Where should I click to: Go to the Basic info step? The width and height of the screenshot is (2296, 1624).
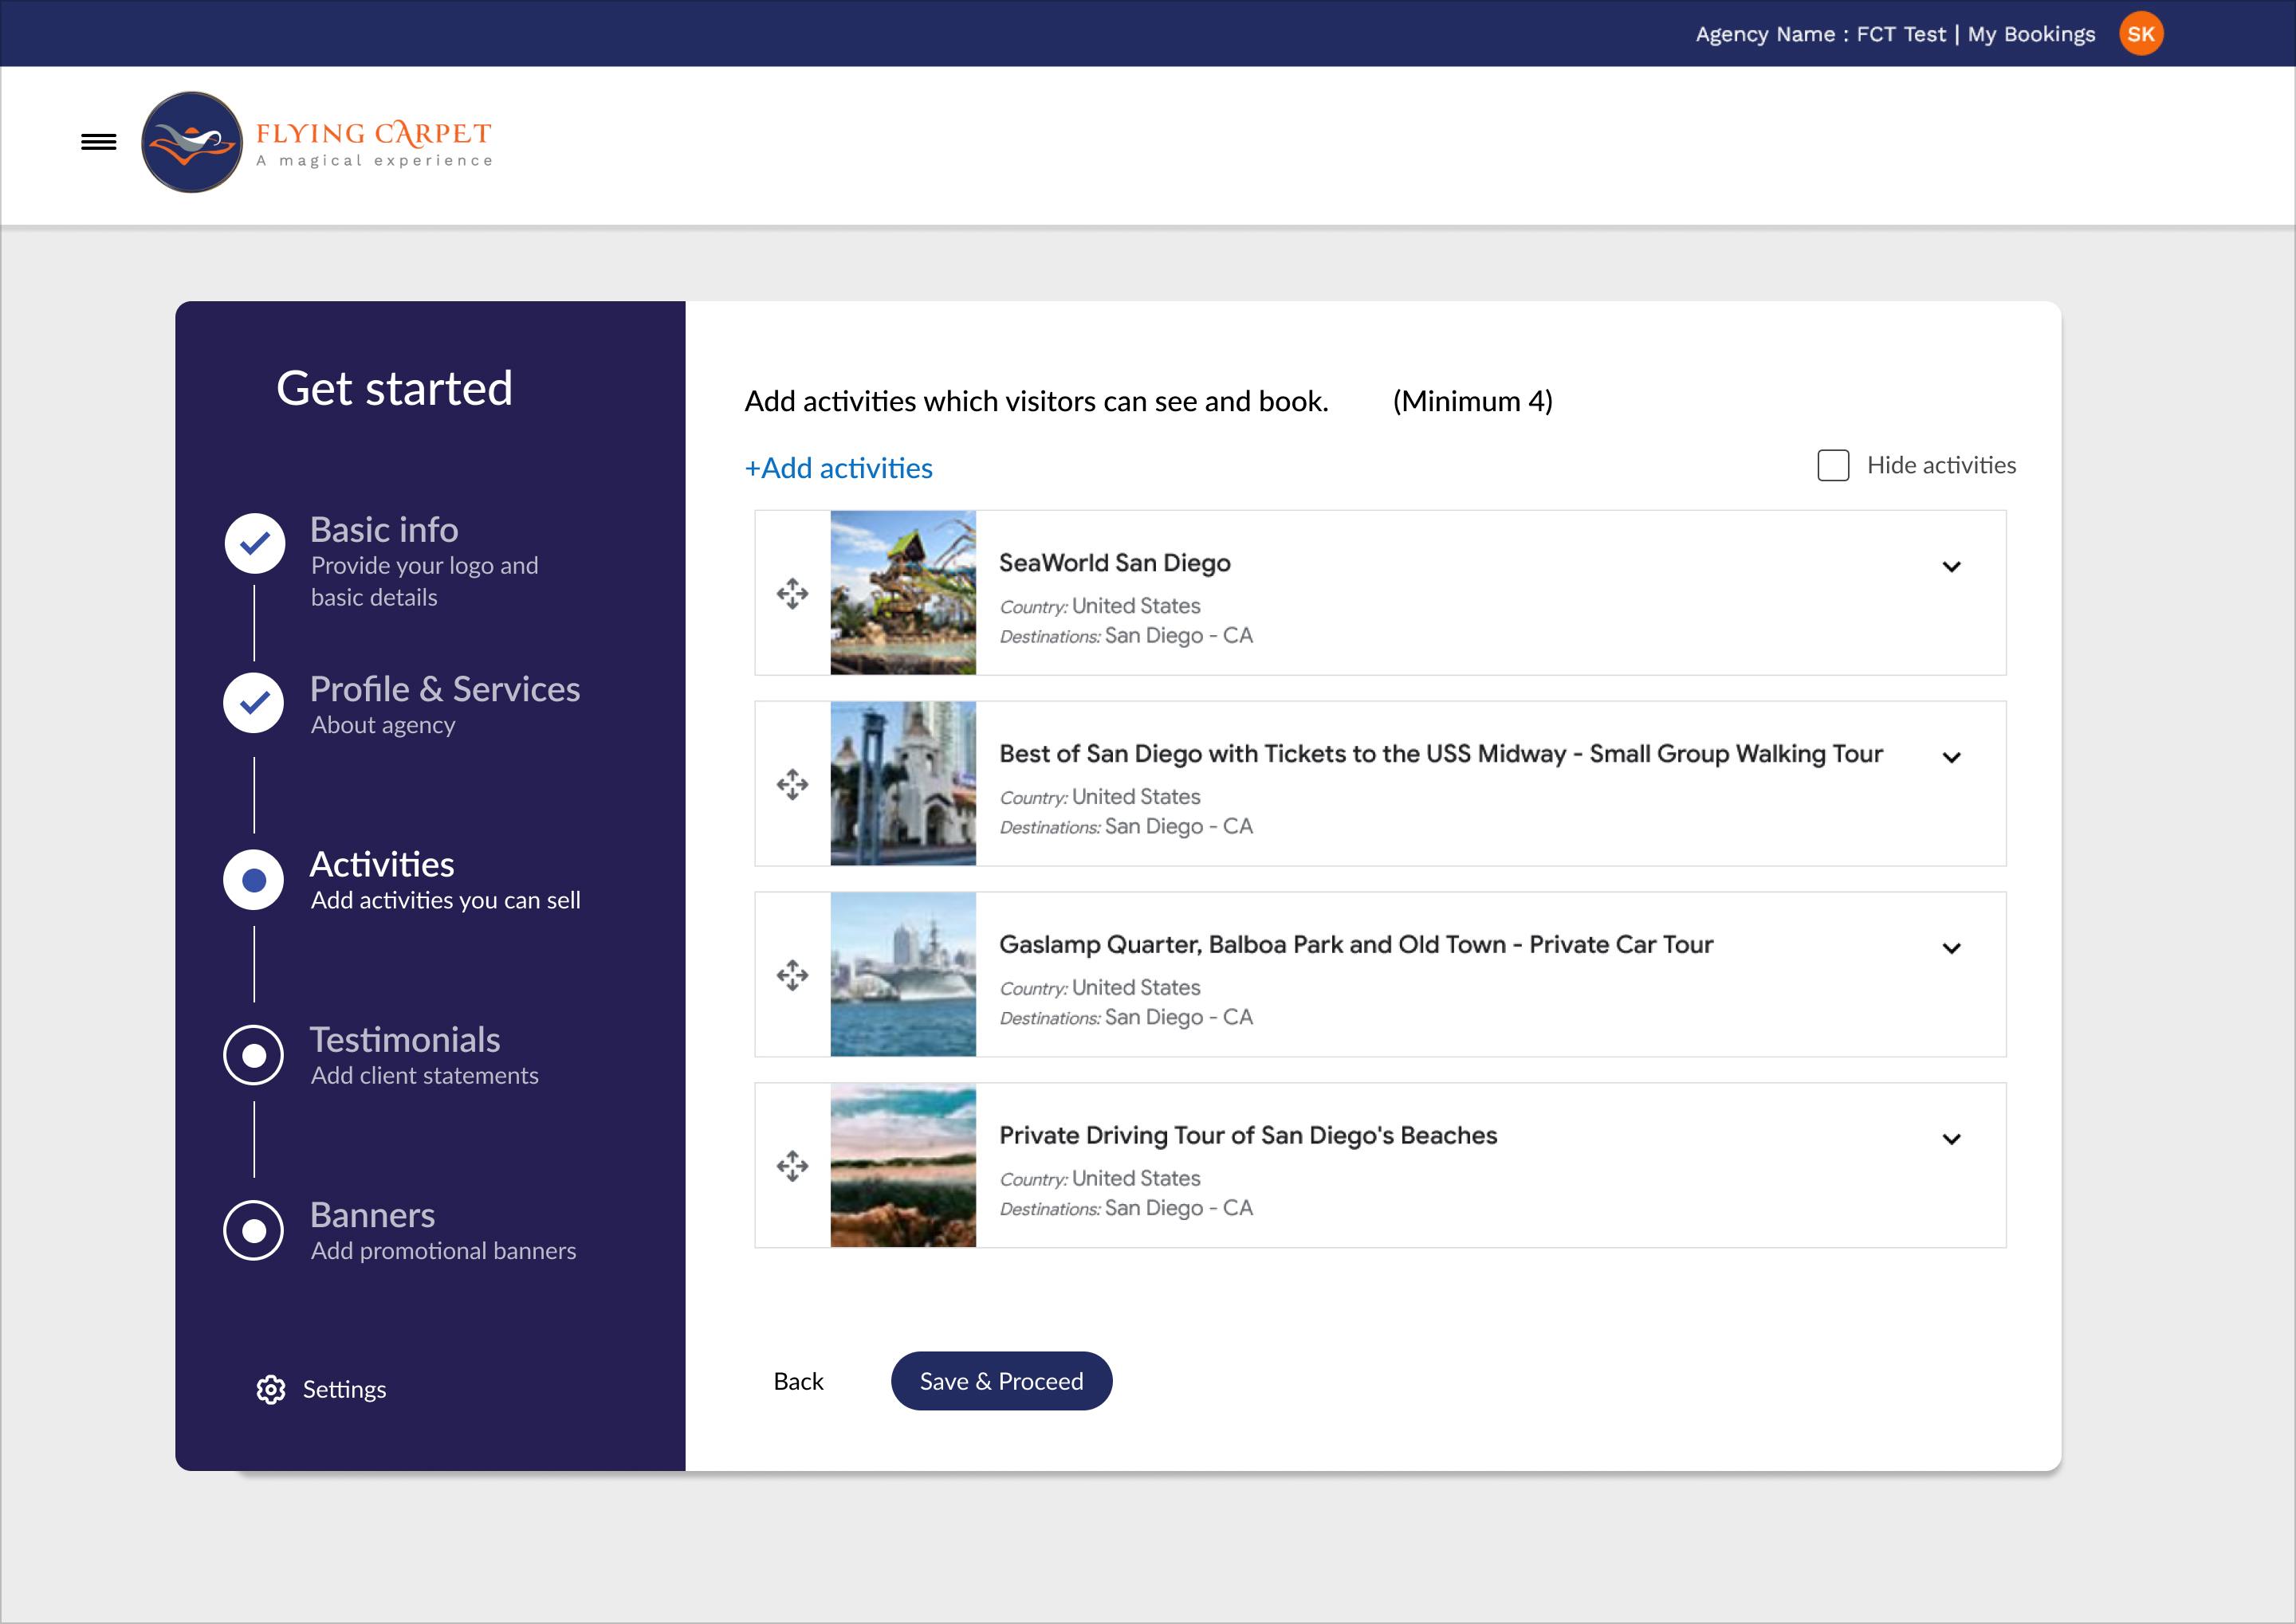click(x=384, y=530)
